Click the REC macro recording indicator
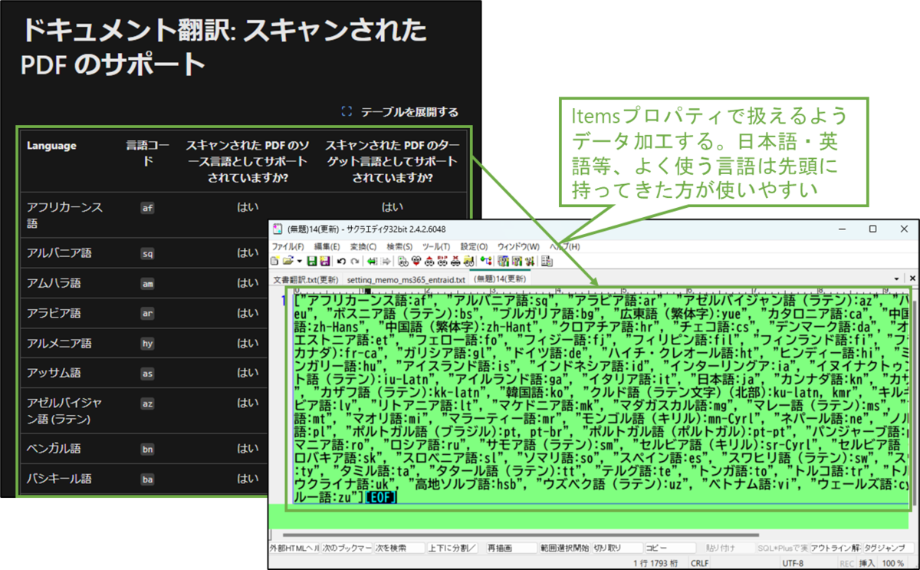The width and height of the screenshot is (920, 570). click(x=846, y=563)
